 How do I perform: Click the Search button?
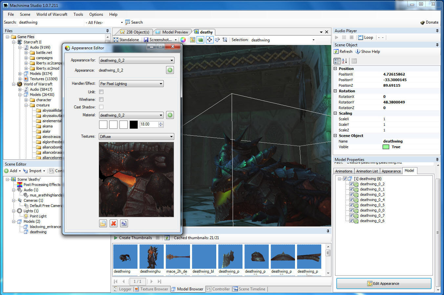click(x=134, y=22)
